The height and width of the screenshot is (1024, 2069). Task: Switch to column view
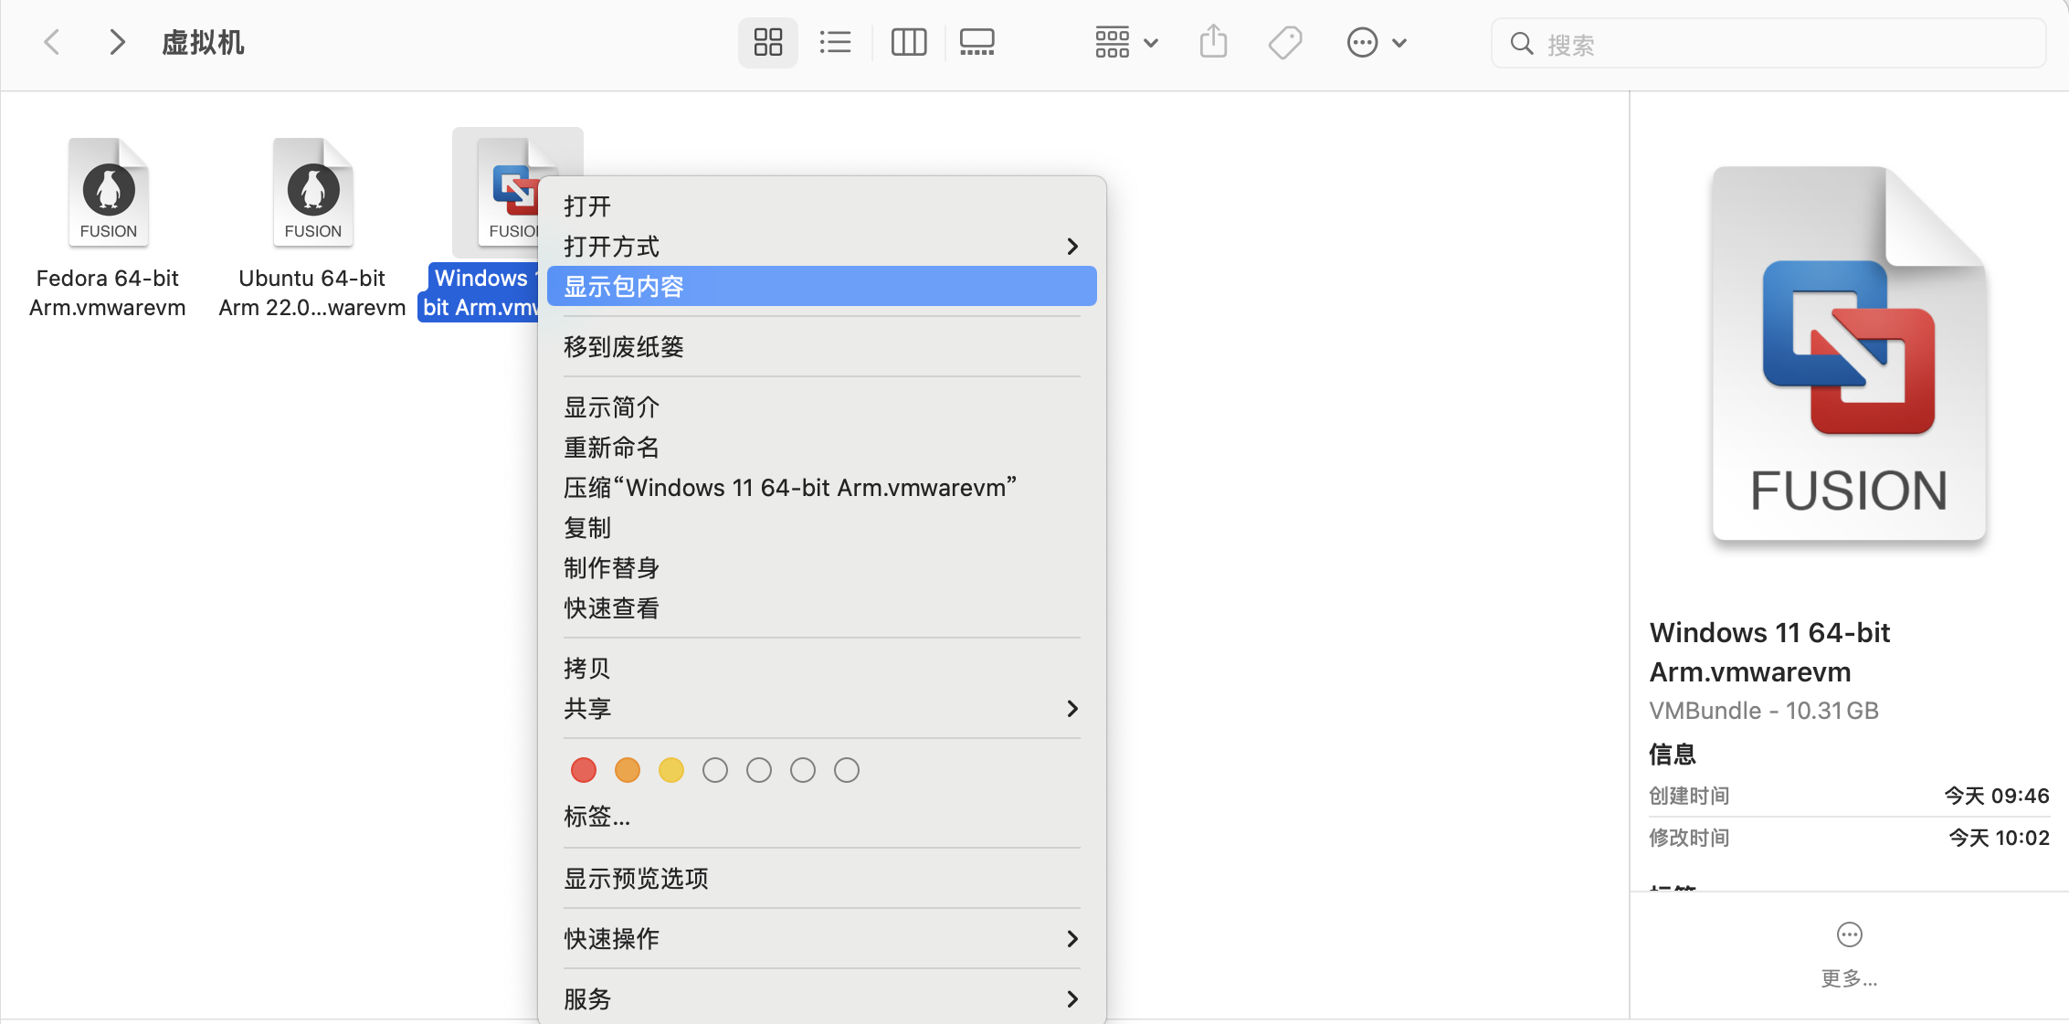click(908, 42)
